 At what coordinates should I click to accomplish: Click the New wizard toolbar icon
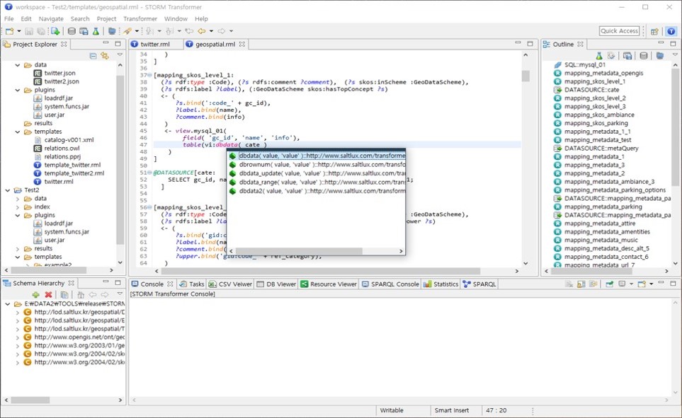coord(10,31)
